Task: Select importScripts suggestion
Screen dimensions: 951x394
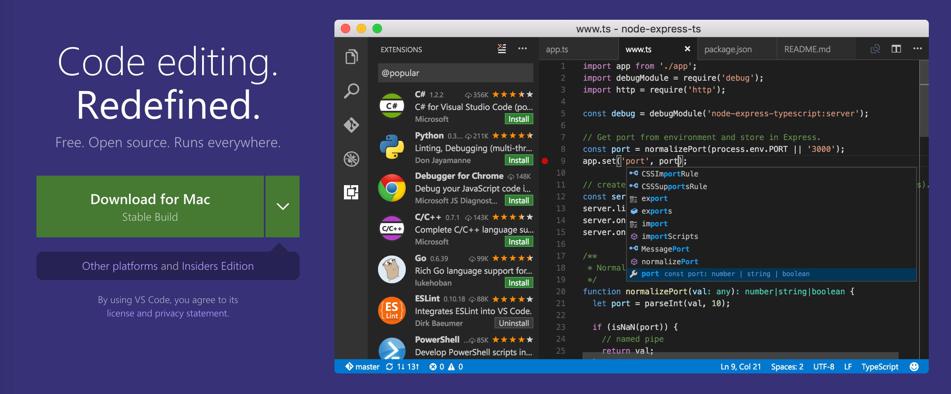Action: click(771, 237)
